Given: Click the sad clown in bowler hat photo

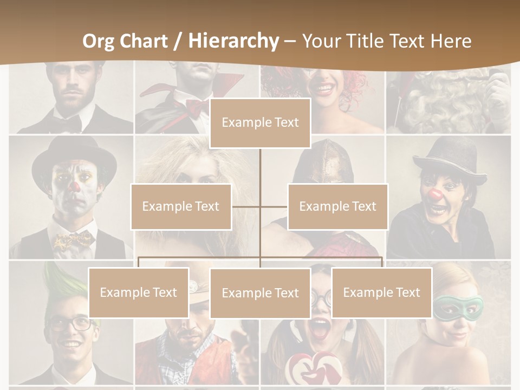Looking at the screenshot, I should coord(71,196).
